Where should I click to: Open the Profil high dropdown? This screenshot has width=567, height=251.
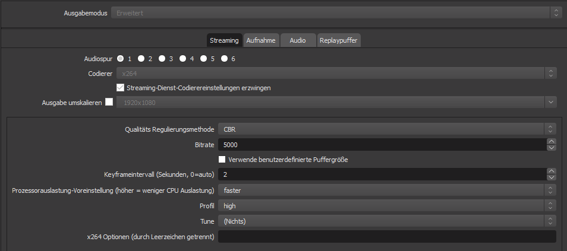click(387, 206)
